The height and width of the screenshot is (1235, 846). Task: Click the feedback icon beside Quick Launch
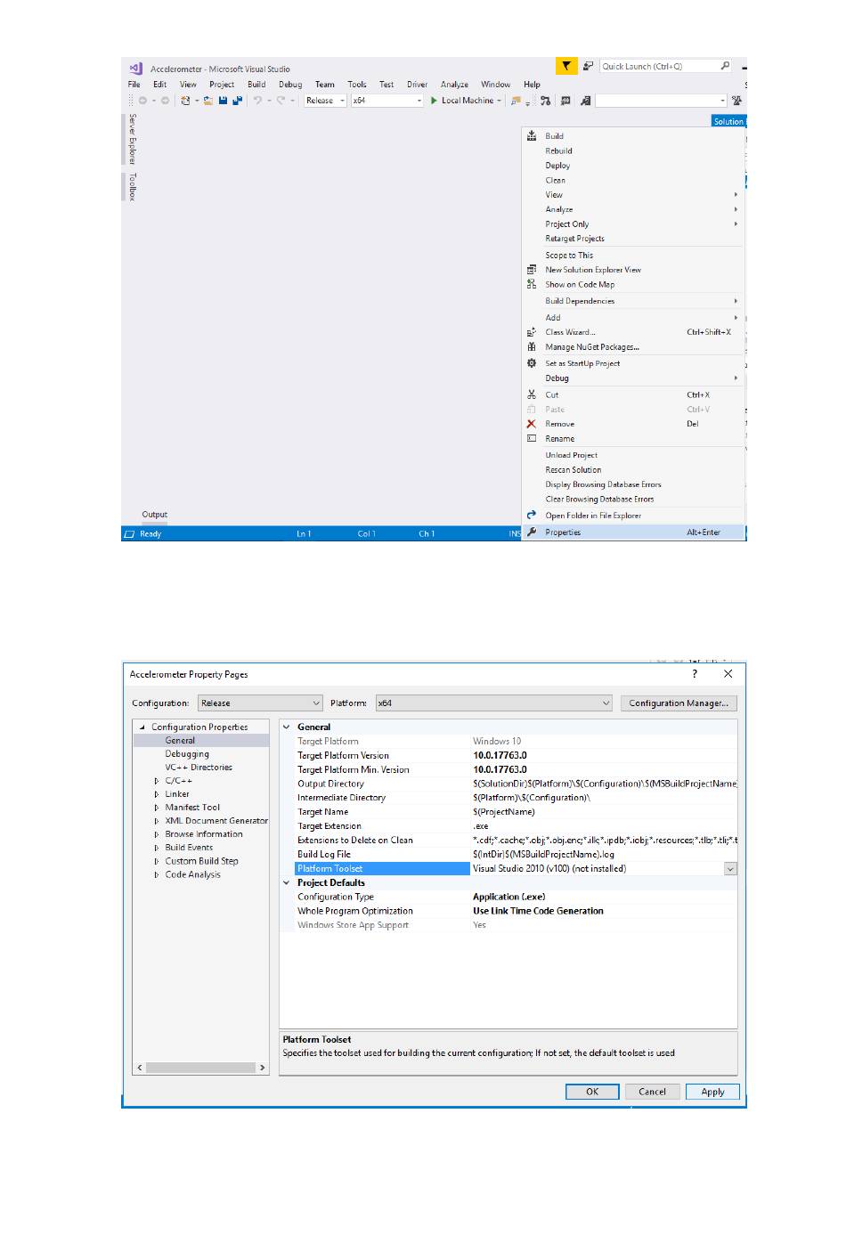pos(588,66)
